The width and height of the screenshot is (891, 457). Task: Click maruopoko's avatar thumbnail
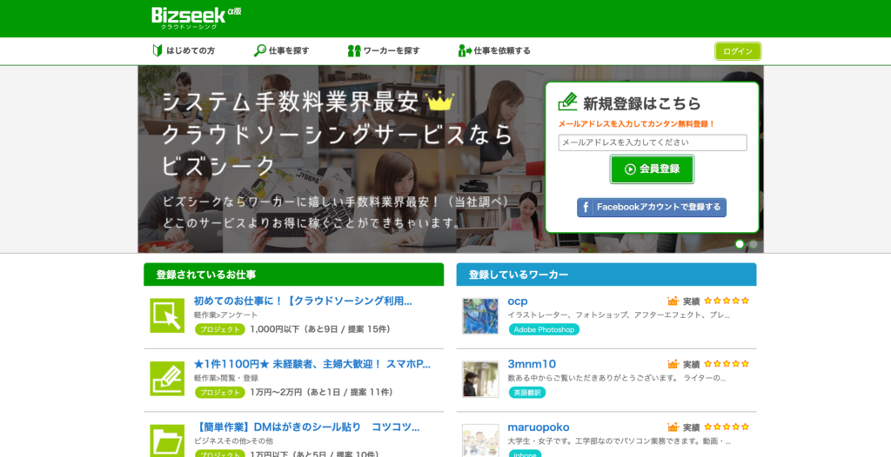point(480,440)
